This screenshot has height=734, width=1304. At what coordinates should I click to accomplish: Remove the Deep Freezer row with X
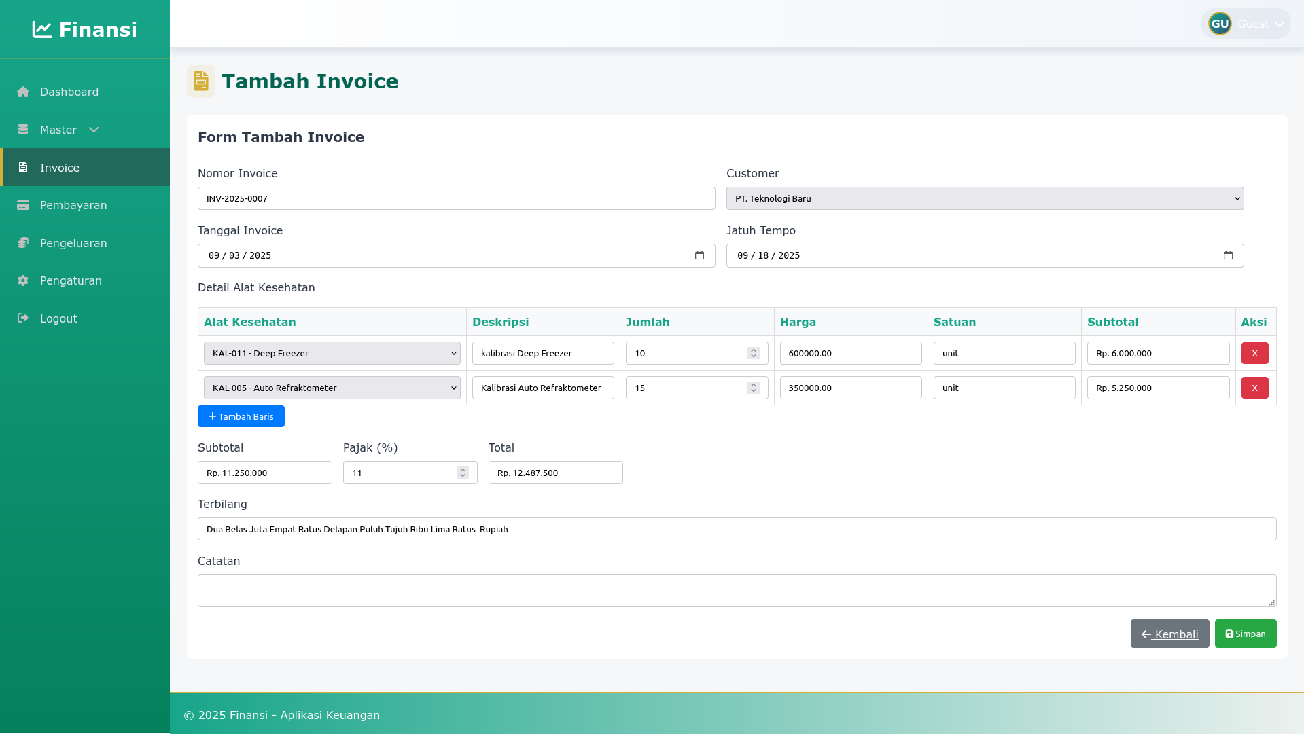[1254, 353]
